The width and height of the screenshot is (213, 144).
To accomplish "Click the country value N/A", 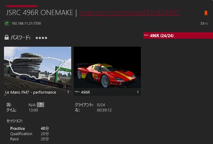I will (32, 105).
